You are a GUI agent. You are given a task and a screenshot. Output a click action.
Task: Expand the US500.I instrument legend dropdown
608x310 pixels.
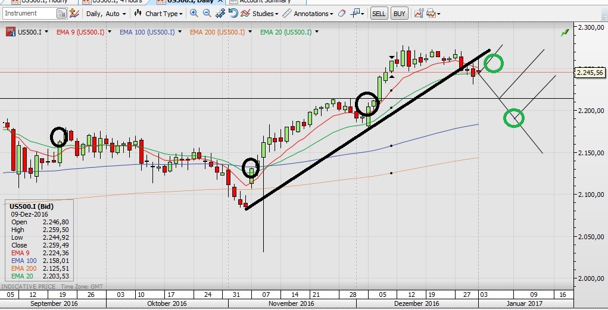click(x=46, y=32)
